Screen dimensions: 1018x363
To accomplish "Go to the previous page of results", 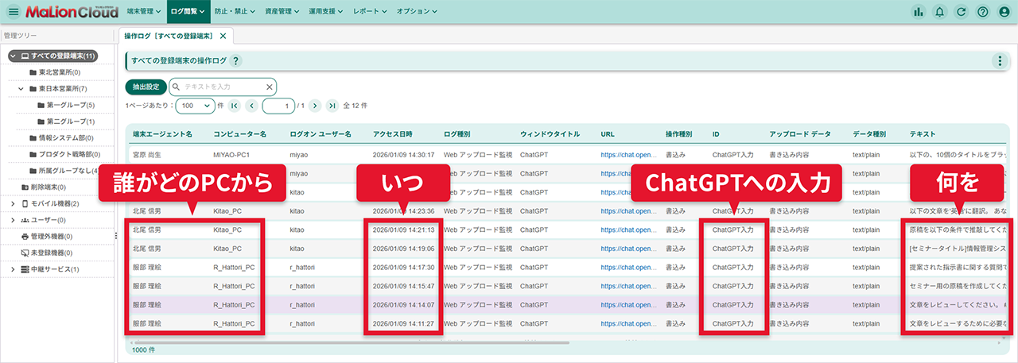I will coord(251,105).
